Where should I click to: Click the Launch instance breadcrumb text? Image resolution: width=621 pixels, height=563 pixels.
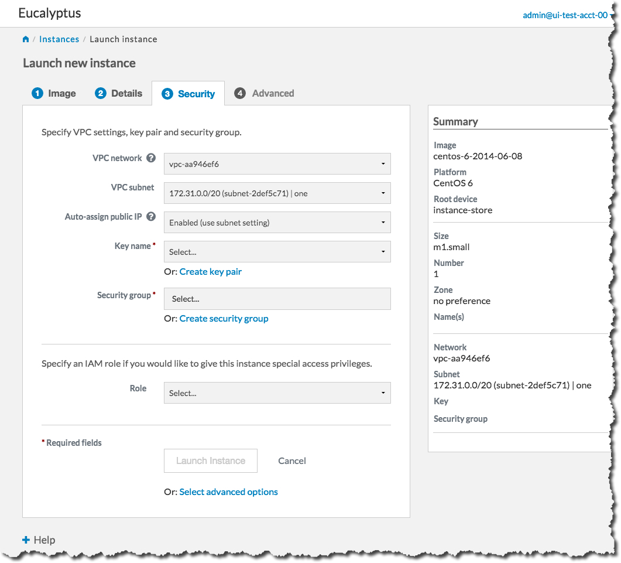point(123,39)
